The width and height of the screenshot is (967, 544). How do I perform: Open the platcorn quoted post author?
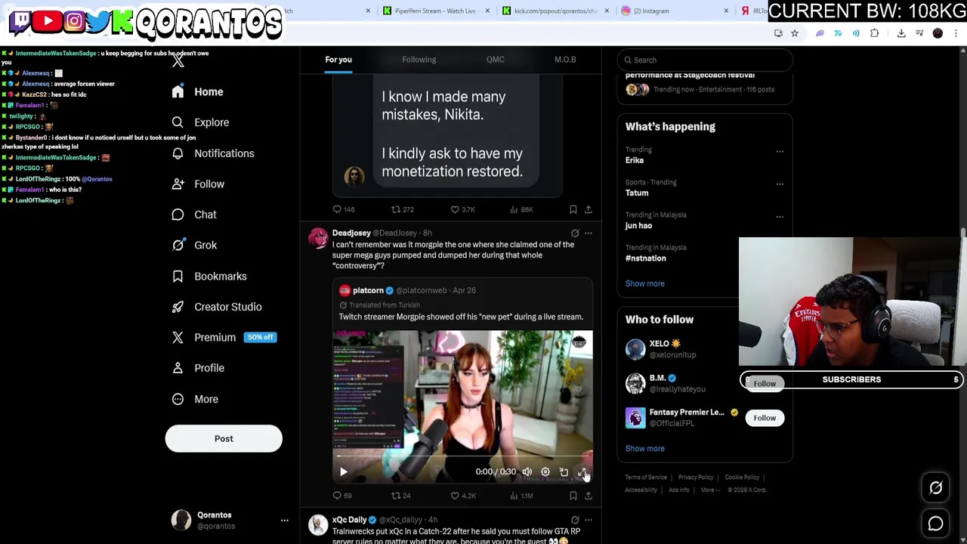(368, 290)
